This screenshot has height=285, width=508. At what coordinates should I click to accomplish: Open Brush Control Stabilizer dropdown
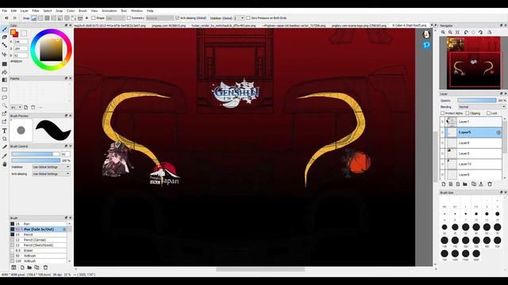pyautogui.click(x=51, y=167)
